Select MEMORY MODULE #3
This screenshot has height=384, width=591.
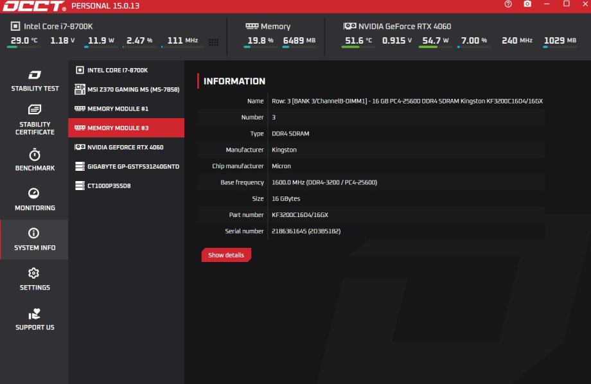point(127,128)
